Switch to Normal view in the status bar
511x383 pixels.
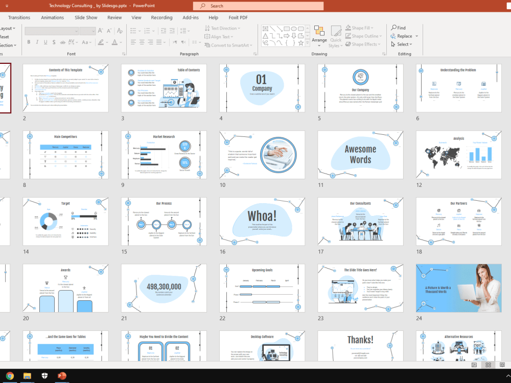pyautogui.click(x=474, y=365)
